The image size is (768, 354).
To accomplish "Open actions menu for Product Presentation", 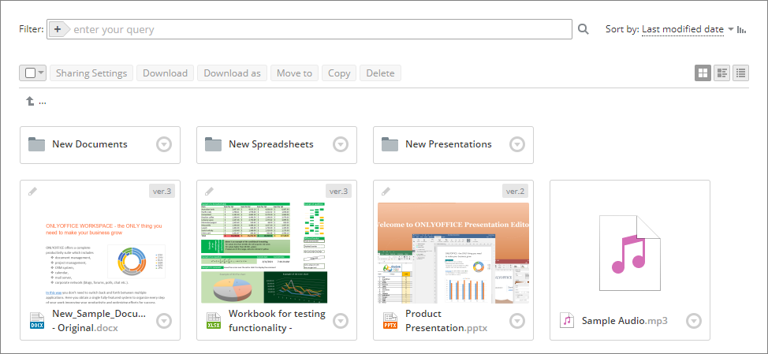I will [x=517, y=321].
